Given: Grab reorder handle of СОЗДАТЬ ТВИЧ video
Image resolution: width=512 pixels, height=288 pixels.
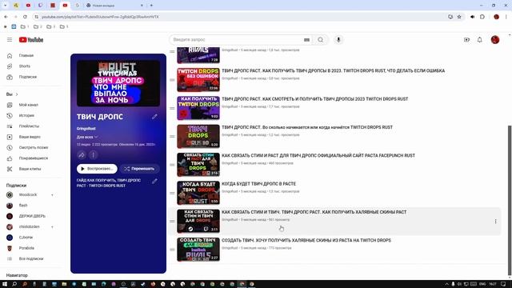Looking at the screenshot, I should click(x=172, y=250).
